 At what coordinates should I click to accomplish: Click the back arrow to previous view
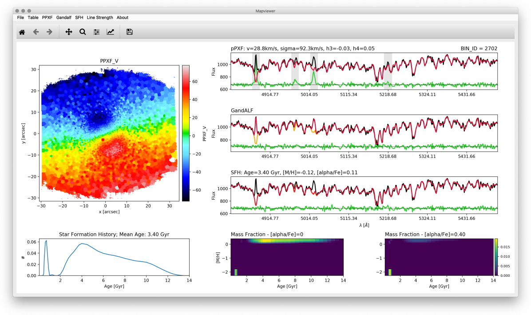pyautogui.click(x=36, y=32)
